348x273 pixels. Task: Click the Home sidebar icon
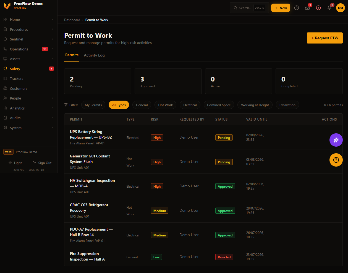pos(5,19)
